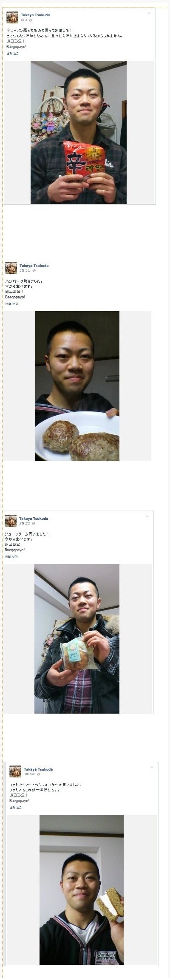Click 번역 보기 under the ramen post
The width and height of the screenshot is (170, 978).
point(13,54)
